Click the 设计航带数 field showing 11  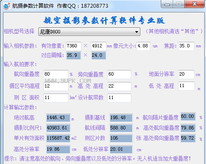[x=119, y=98]
